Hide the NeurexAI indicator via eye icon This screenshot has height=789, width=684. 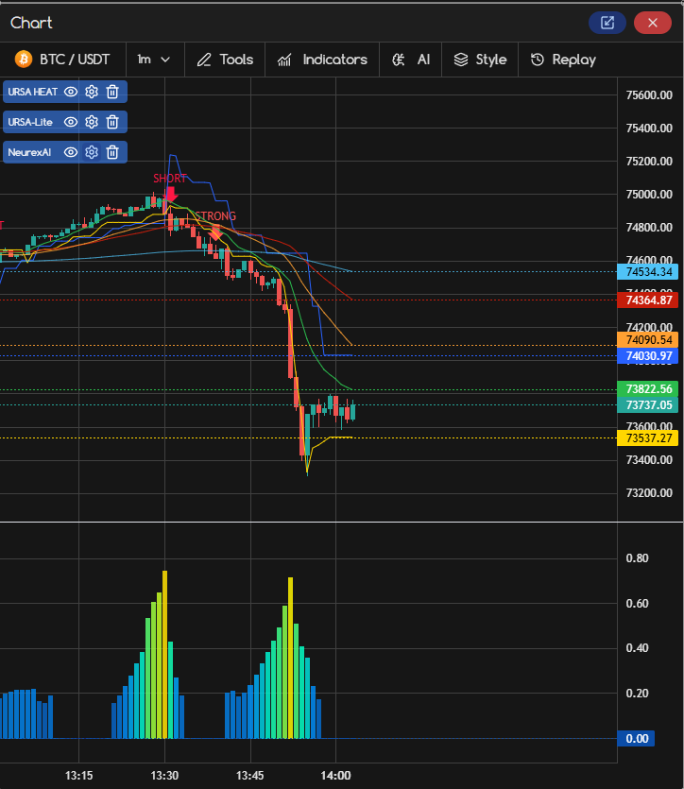coord(71,152)
